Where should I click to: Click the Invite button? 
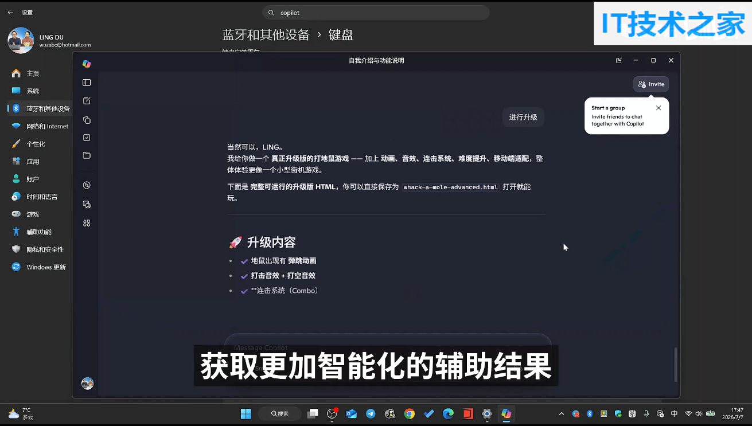click(651, 84)
